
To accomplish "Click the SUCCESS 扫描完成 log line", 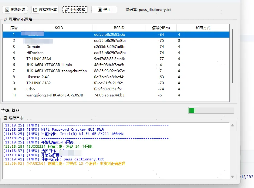I will (48, 146).
